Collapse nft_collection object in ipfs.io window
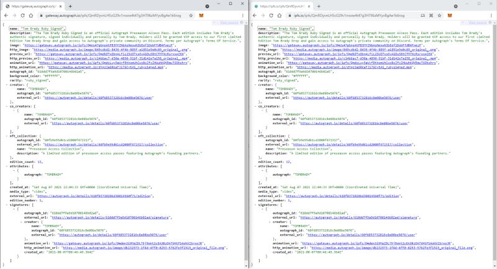This screenshot has width=497, height=269. point(255,136)
